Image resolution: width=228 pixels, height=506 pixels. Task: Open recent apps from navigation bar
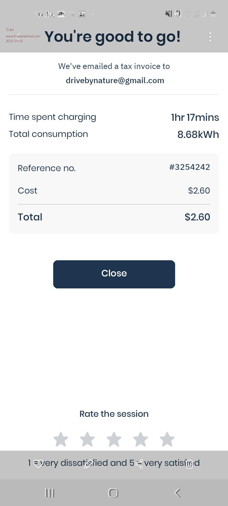[x=50, y=493]
